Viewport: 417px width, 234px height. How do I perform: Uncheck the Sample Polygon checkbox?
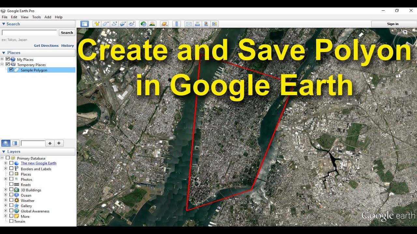11,70
